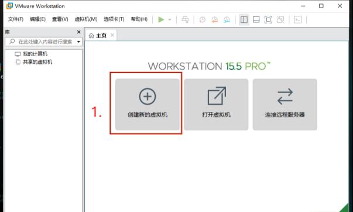This screenshot has height=212, width=353.
Task: Click the Unity mode toolbar icon
Action: click(x=280, y=19)
